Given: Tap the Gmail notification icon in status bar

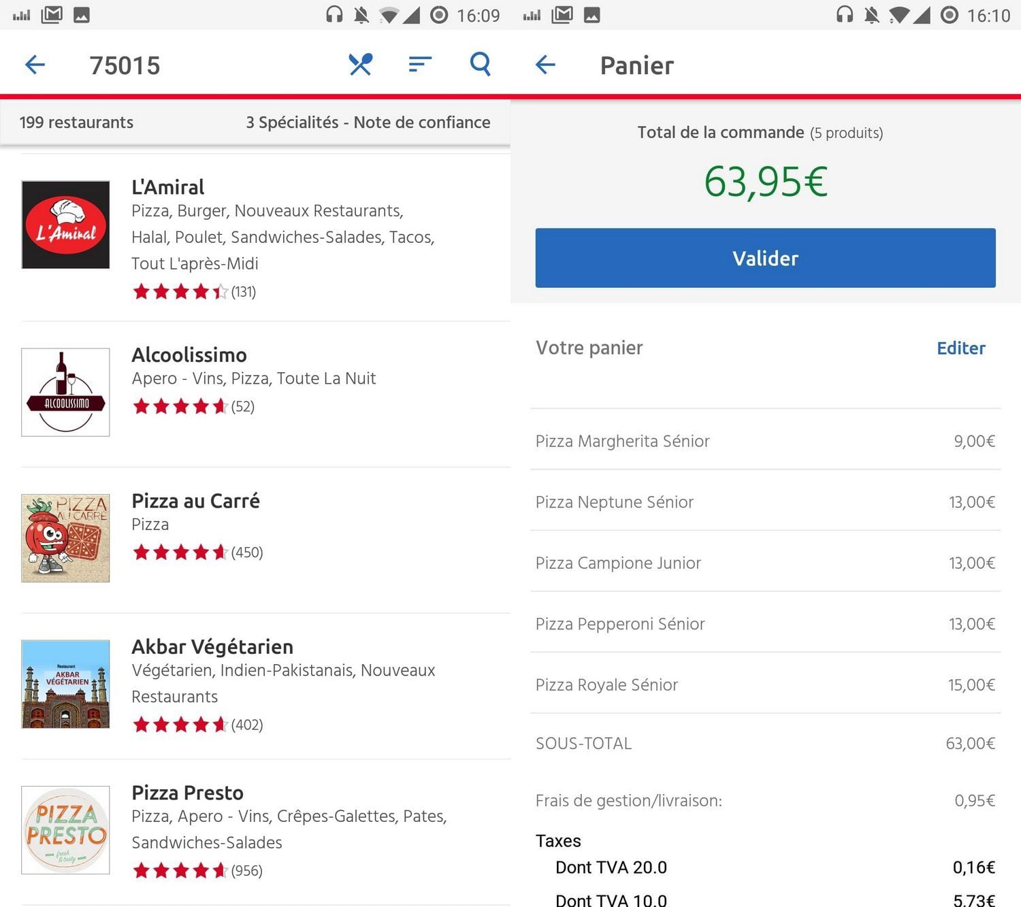Looking at the screenshot, I should click(x=52, y=15).
